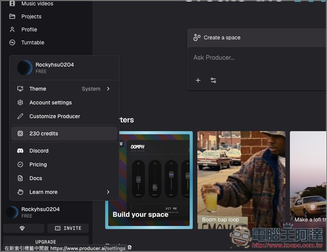View the 230 credits entry
The height and width of the screenshot is (252, 327).
pos(64,133)
